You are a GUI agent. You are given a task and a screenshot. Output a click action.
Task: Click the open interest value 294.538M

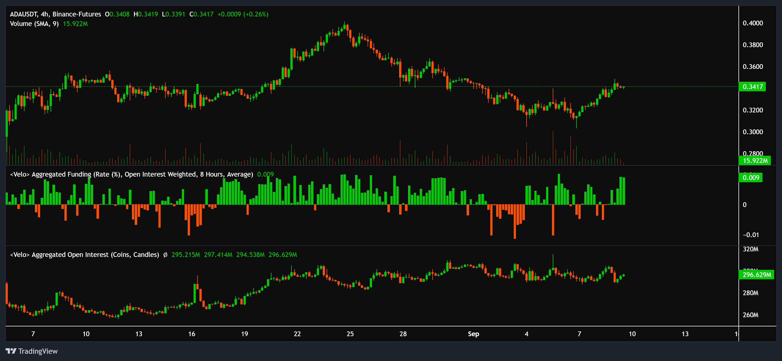(x=250, y=255)
